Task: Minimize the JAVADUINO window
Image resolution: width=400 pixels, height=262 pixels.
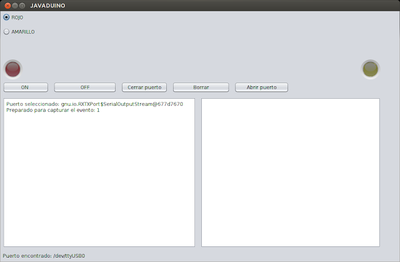Action: point(15,6)
